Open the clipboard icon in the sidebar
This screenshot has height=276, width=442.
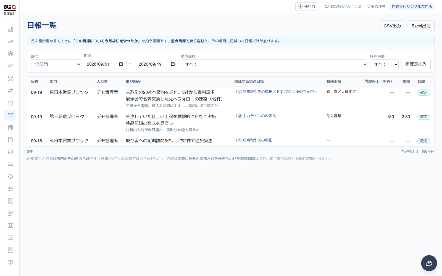click(10, 128)
